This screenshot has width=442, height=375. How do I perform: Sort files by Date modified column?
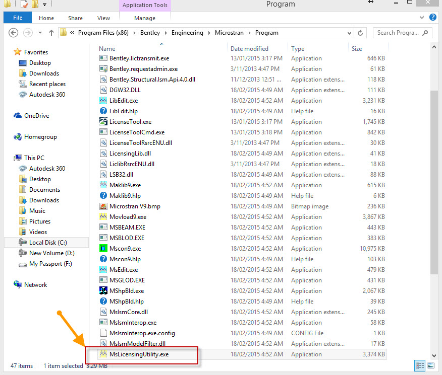[x=249, y=49]
